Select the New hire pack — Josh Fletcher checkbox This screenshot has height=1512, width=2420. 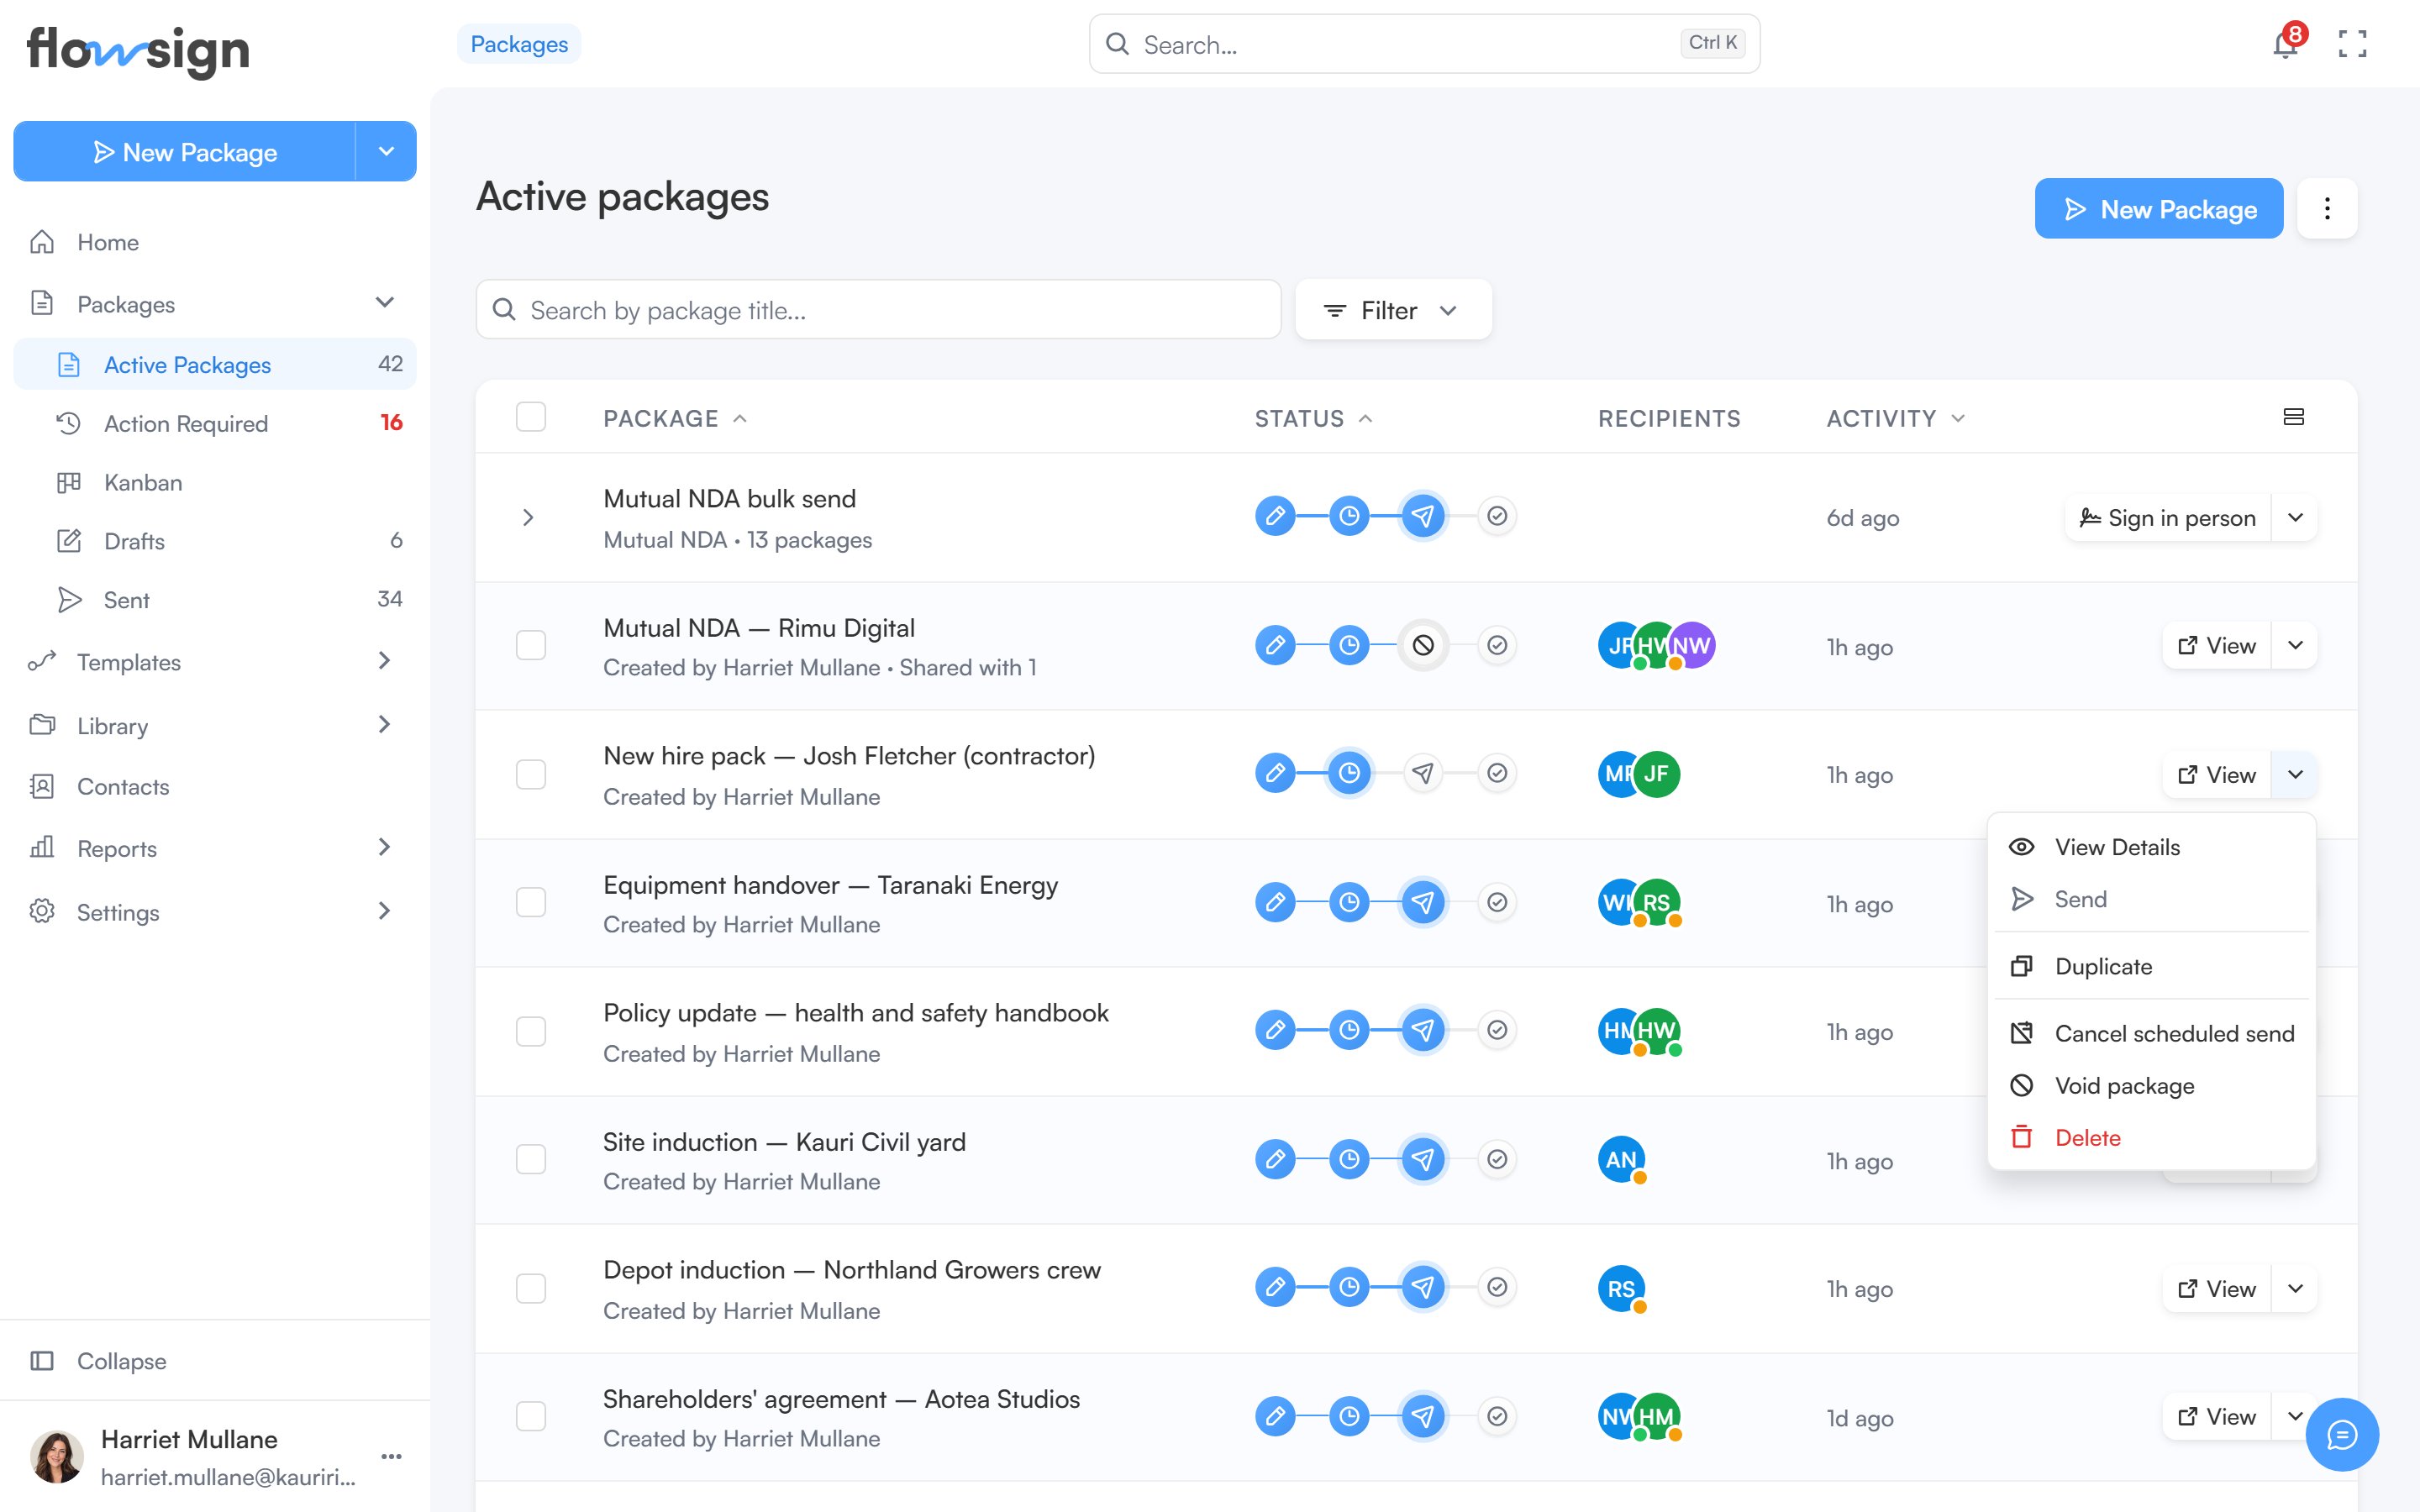(531, 774)
